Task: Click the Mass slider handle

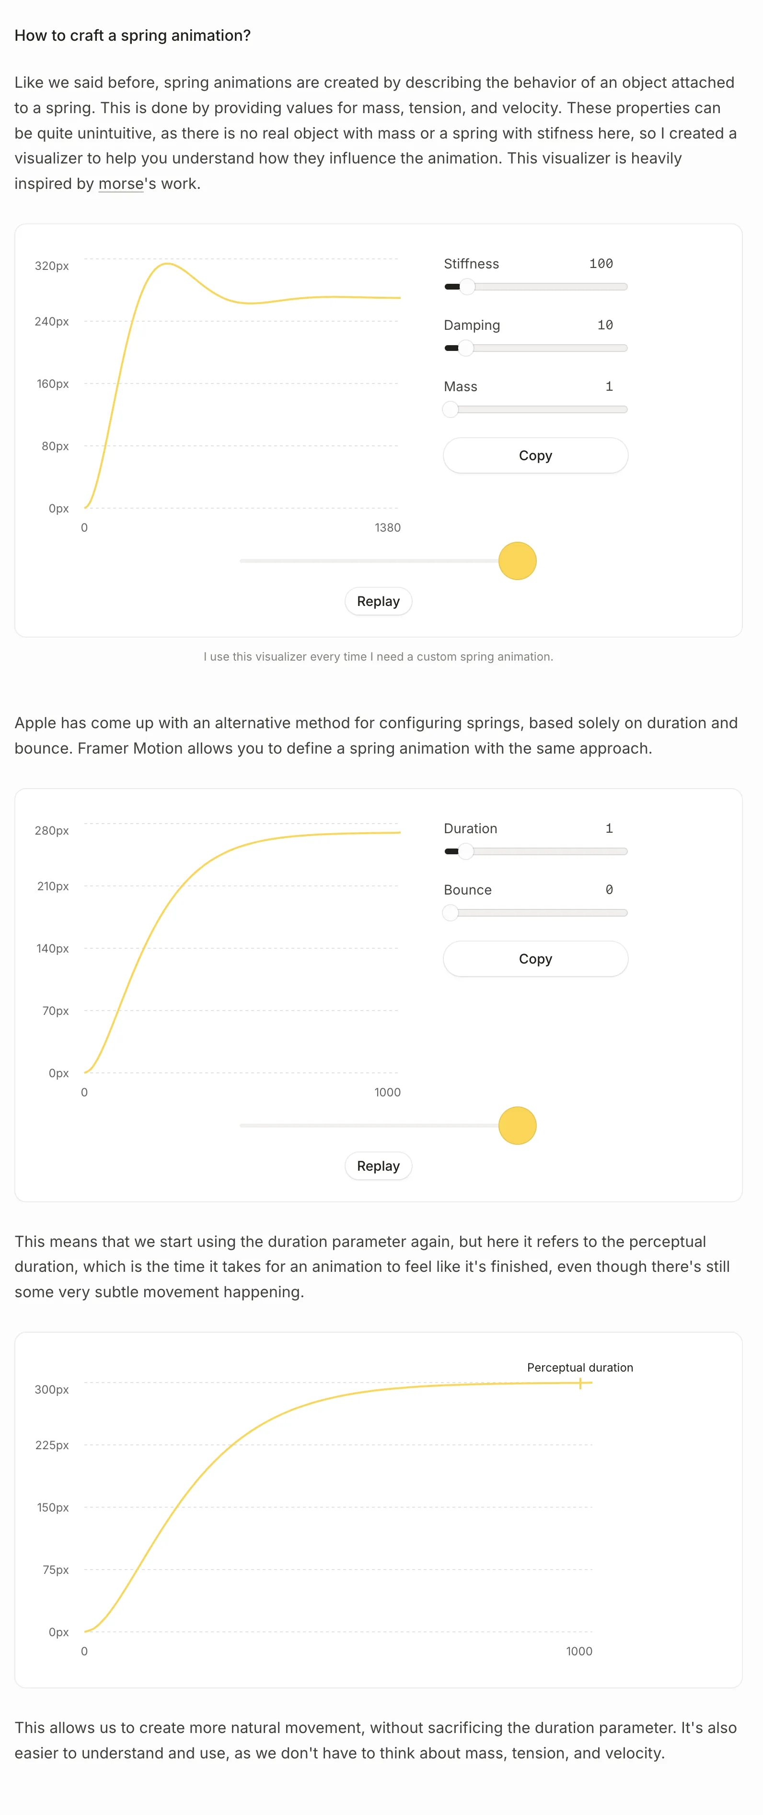Action: point(451,409)
